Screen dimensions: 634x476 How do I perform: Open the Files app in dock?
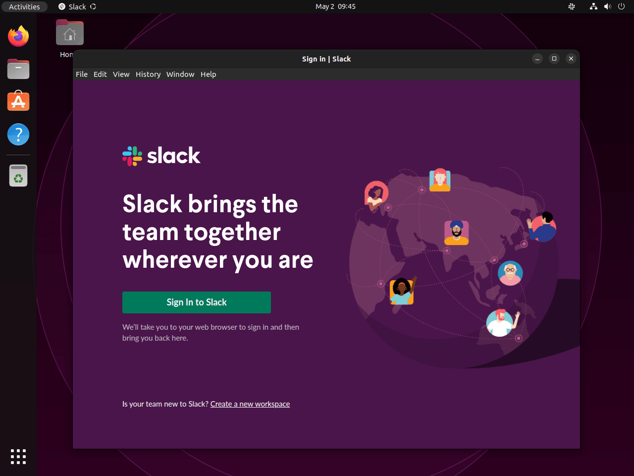[x=18, y=69]
